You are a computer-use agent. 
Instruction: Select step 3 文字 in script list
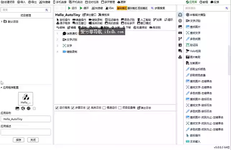[67, 46]
